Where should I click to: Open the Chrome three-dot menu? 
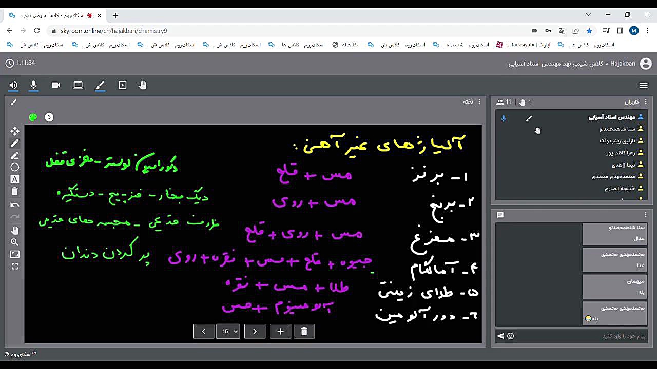(x=647, y=31)
